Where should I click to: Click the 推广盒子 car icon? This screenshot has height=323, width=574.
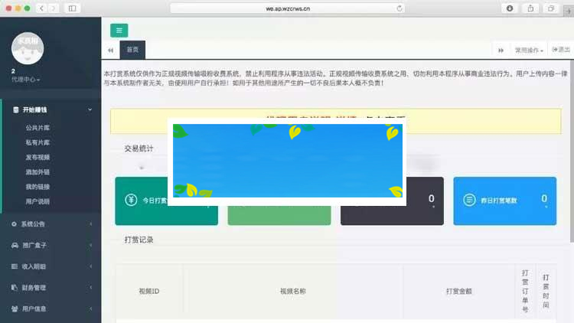[x=15, y=245]
